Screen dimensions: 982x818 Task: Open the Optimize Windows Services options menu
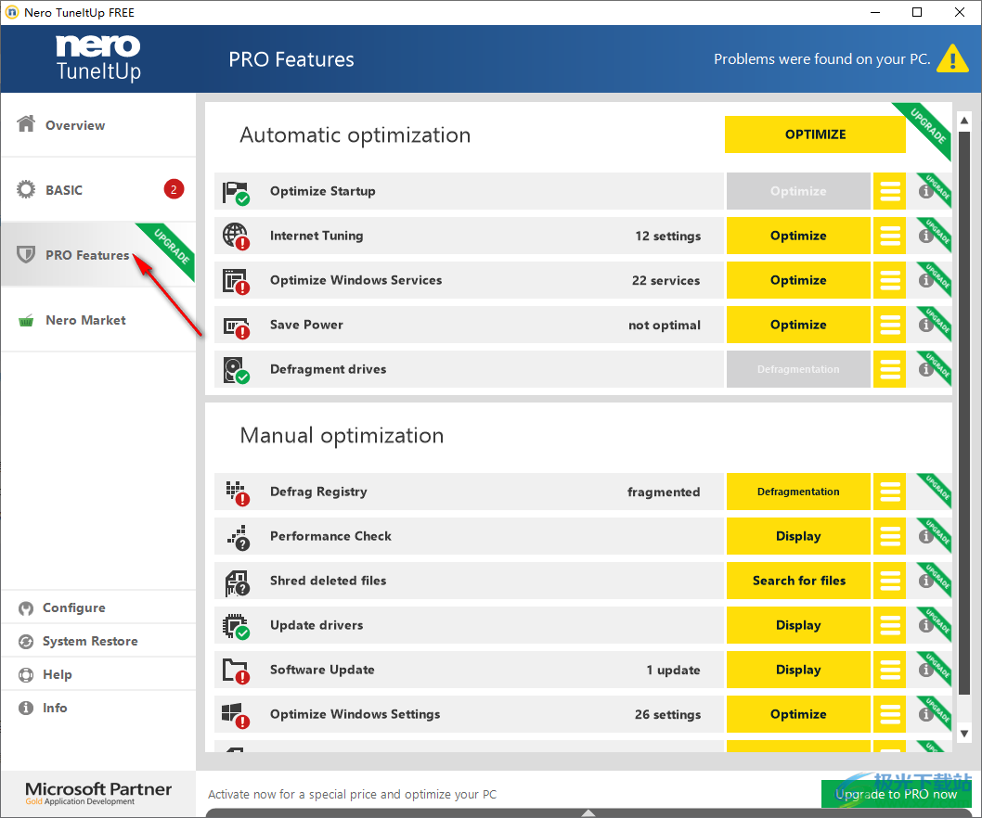[889, 280]
